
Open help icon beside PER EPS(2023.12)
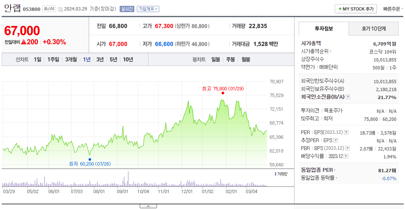pos(346,133)
